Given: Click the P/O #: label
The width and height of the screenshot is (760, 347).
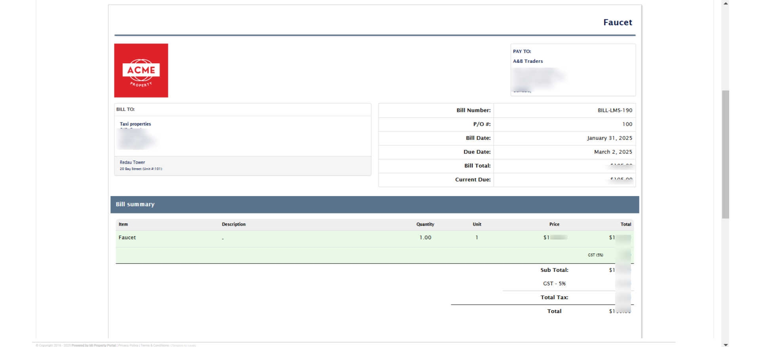Looking at the screenshot, I should [x=482, y=124].
